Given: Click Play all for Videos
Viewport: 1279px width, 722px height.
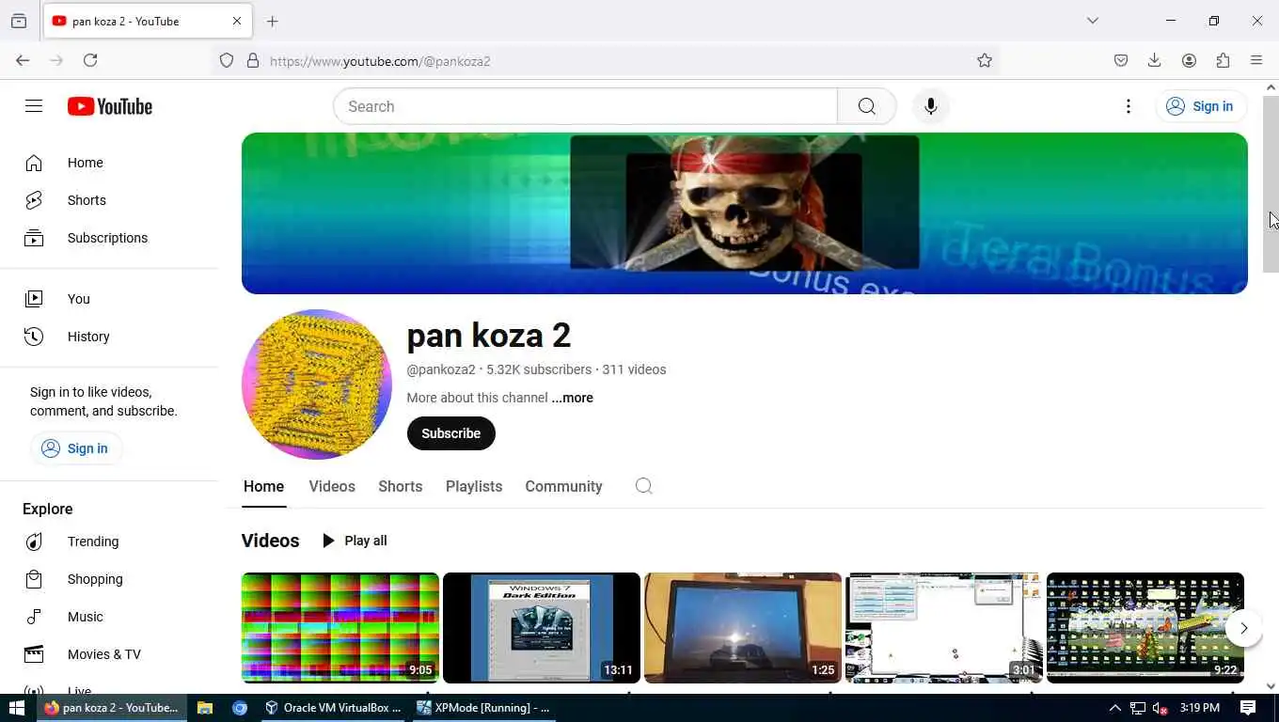Looking at the screenshot, I should pyautogui.click(x=354, y=541).
